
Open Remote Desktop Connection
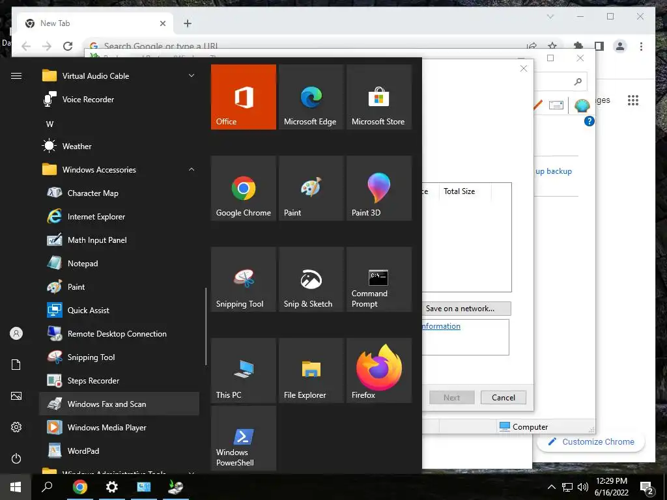119,334
